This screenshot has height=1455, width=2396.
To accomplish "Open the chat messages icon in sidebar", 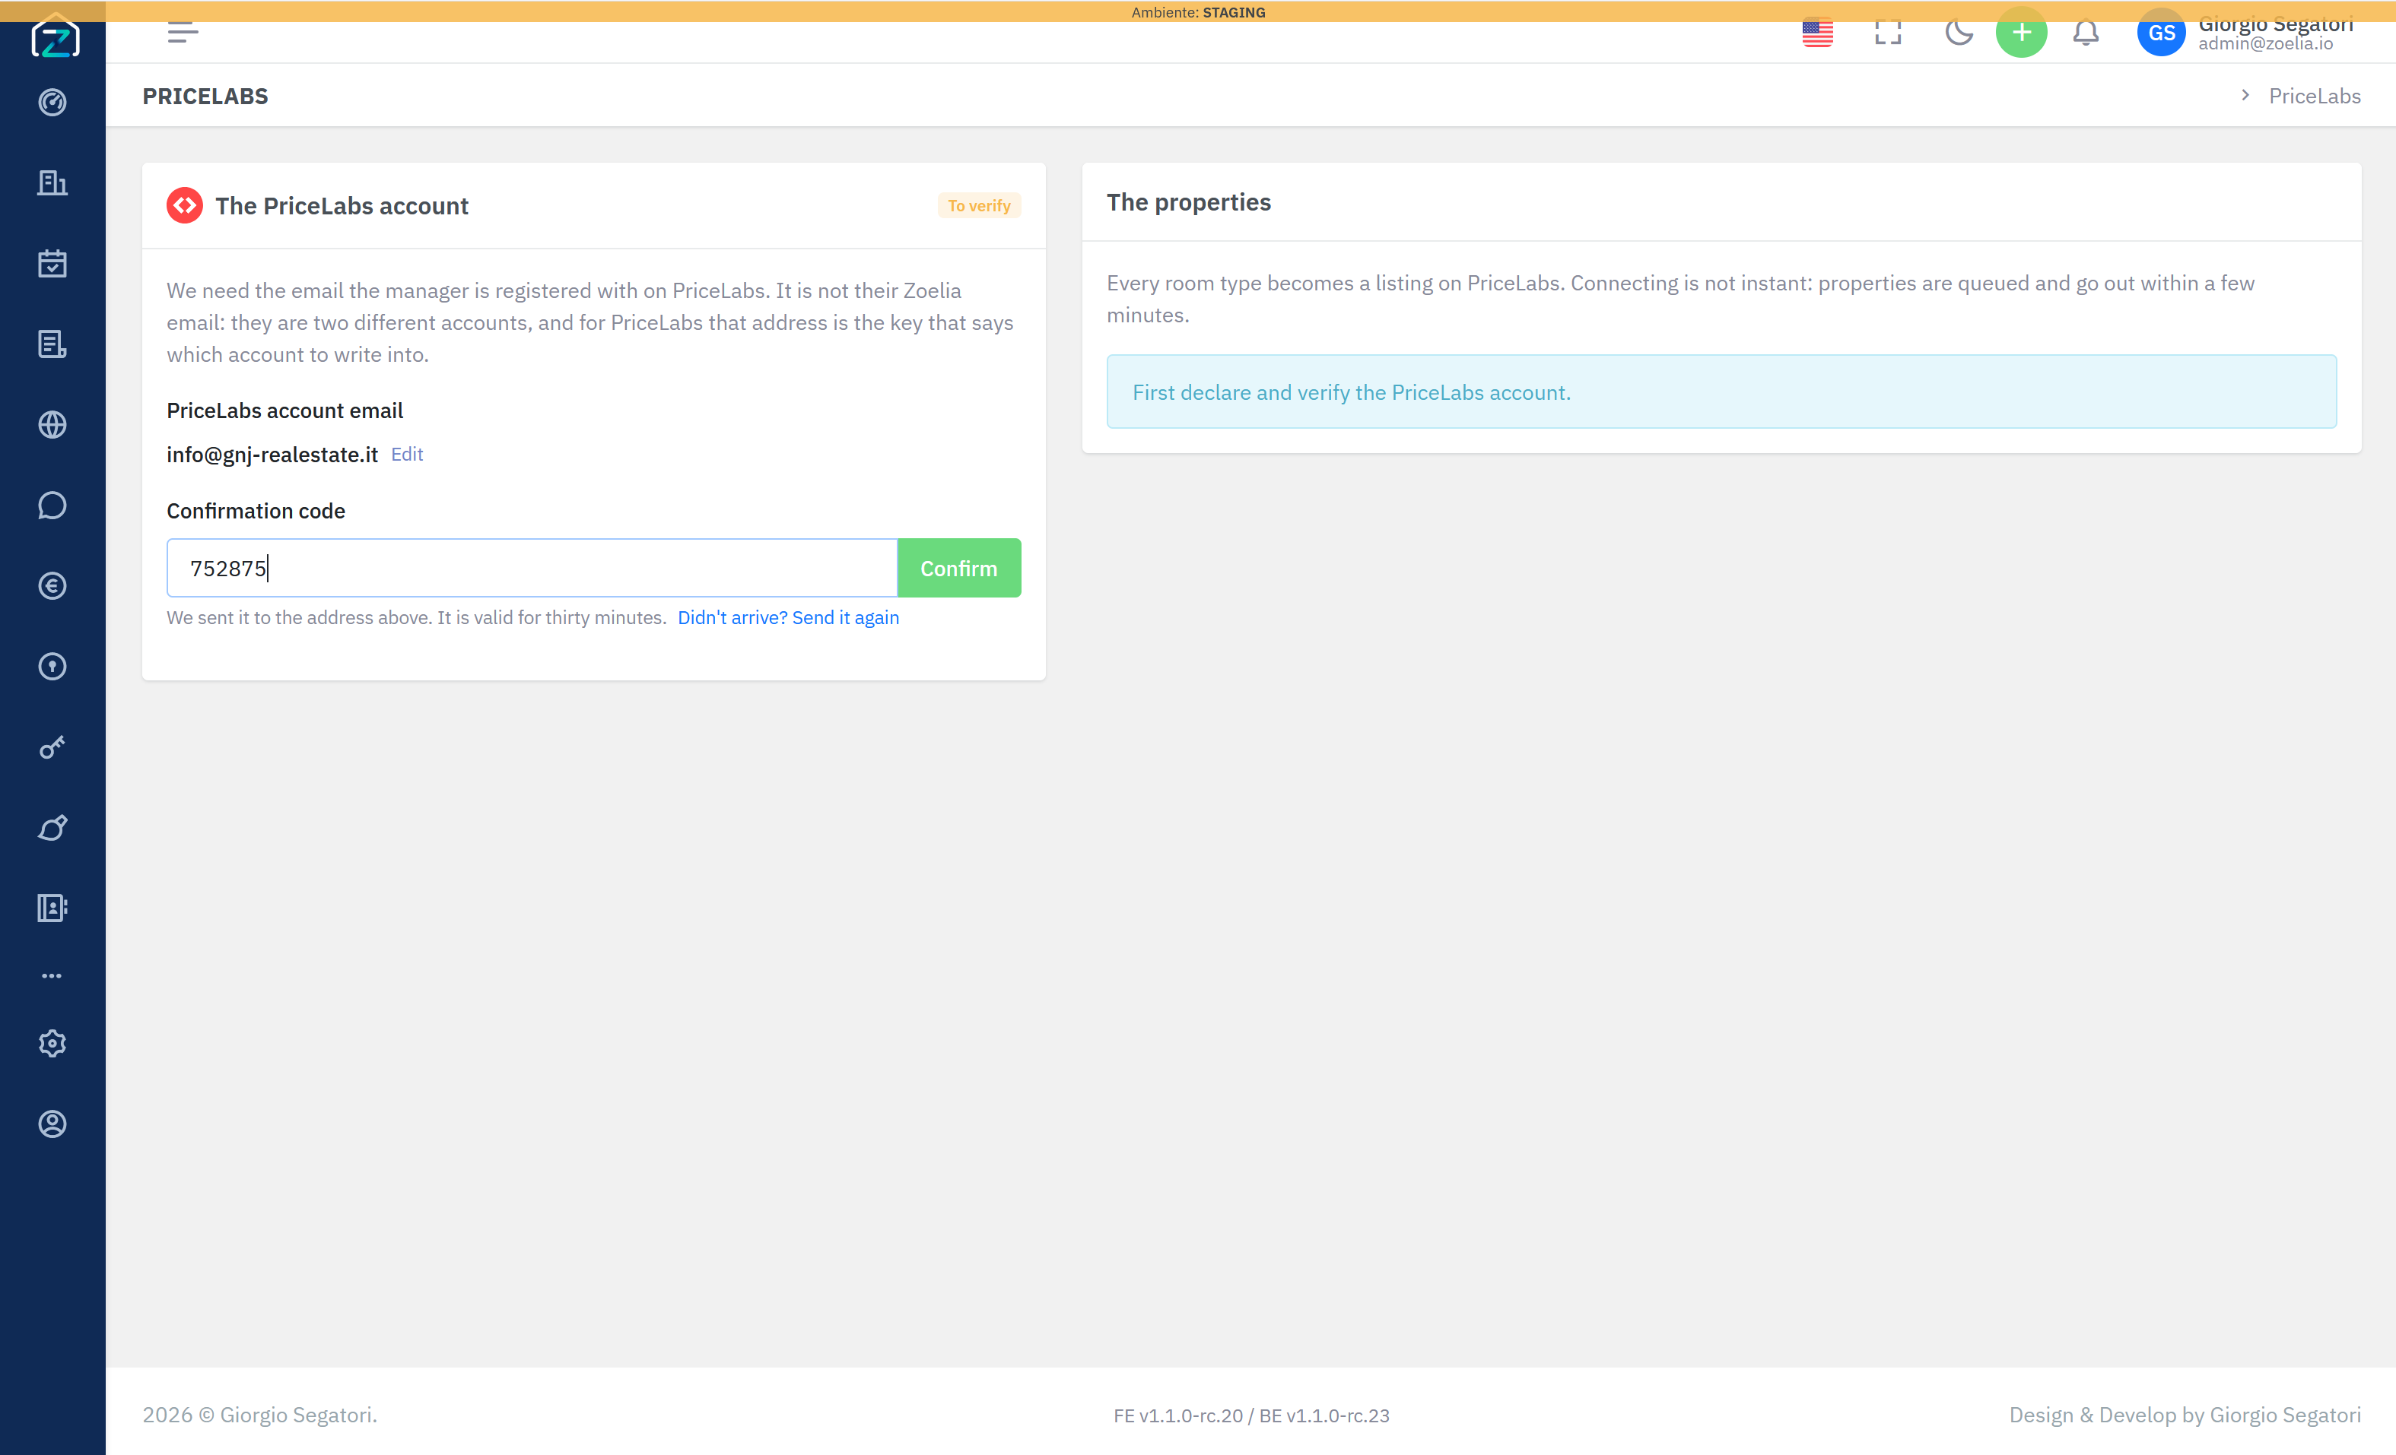I will point(52,506).
